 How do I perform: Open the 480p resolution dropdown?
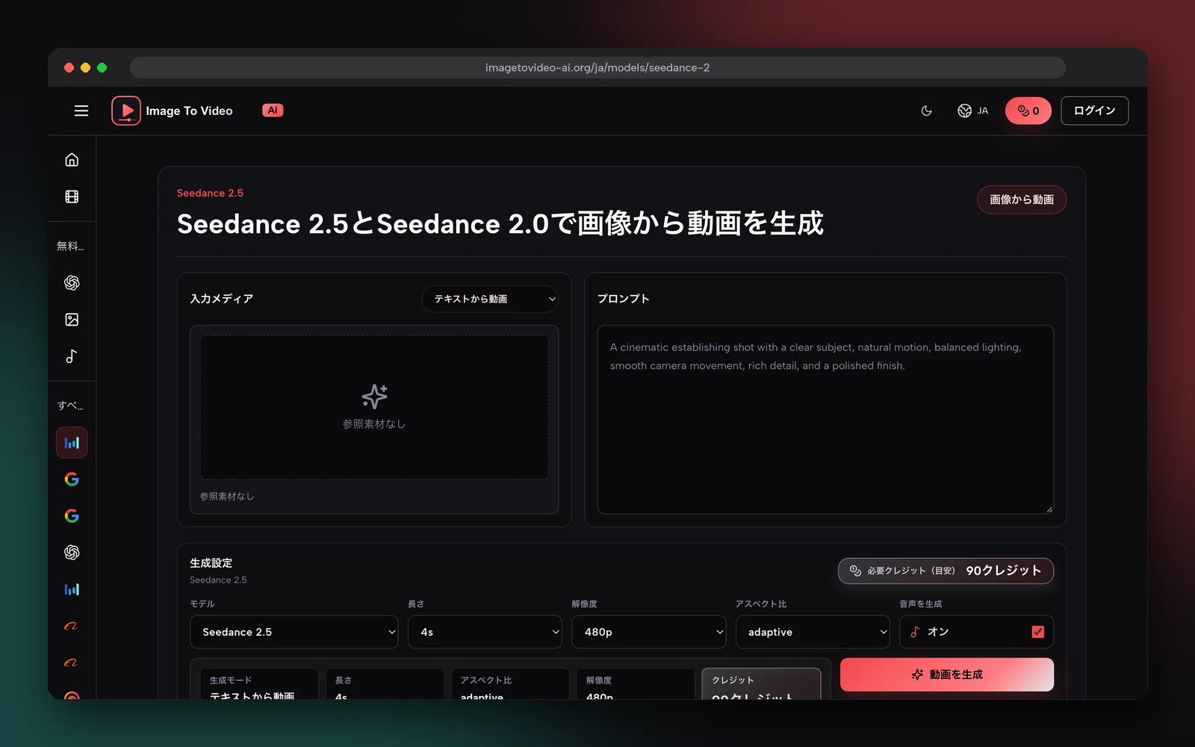tap(649, 632)
